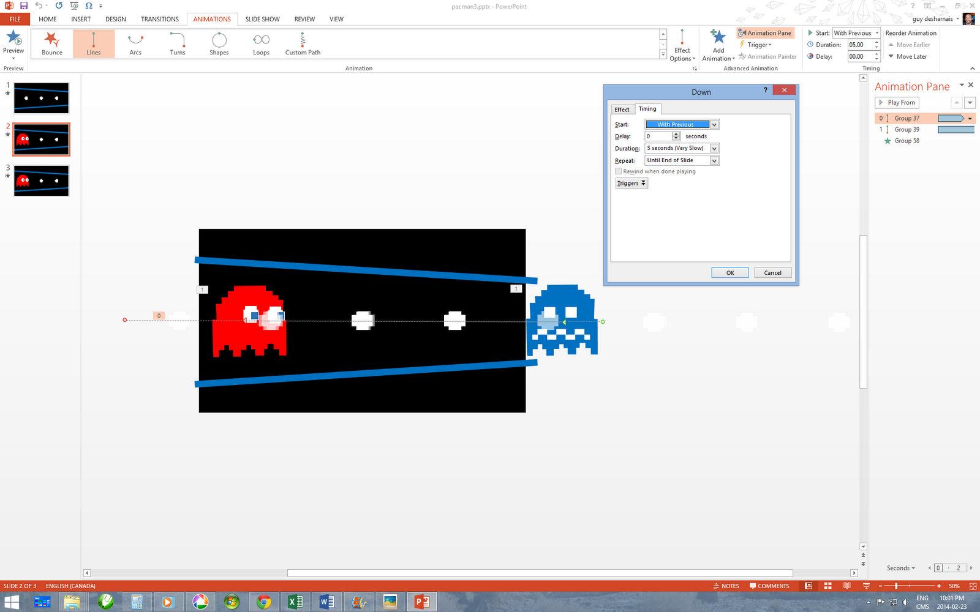Image resolution: width=980 pixels, height=612 pixels.
Task: Click the dialog help question mark
Action: 765,90
